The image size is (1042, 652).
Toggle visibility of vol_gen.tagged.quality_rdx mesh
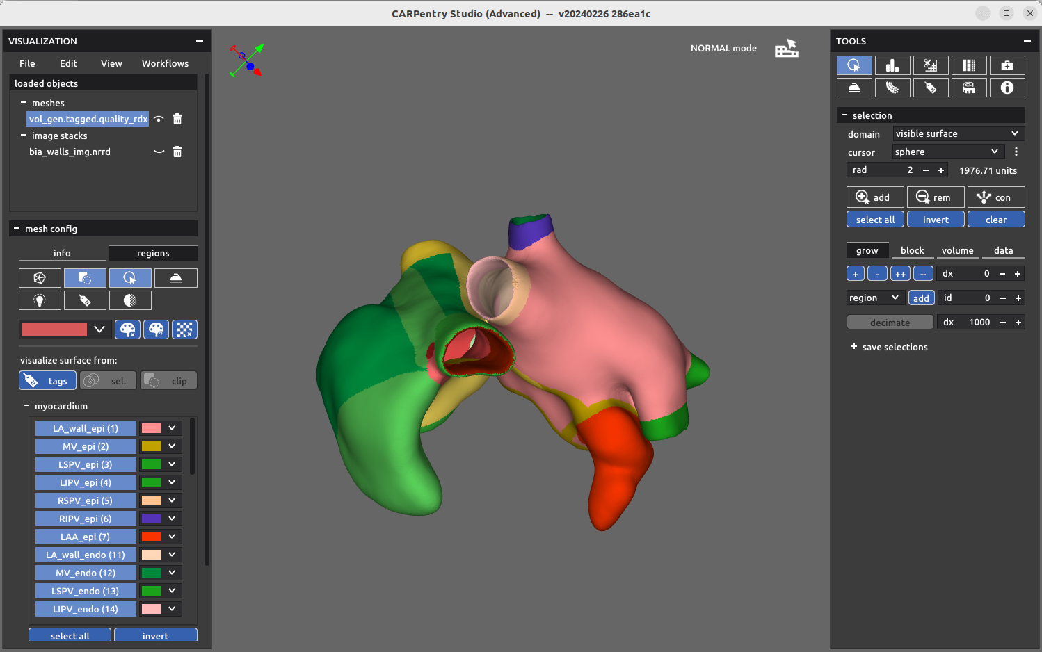coord(159,120)
